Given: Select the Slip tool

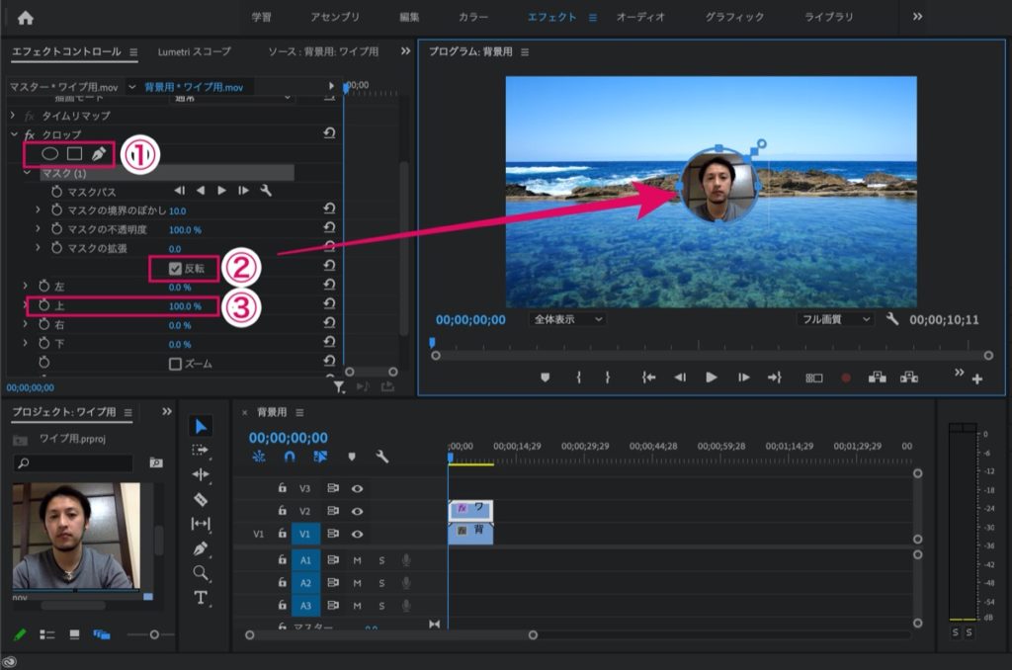Looking at the screenshot, I should point(201,524).
